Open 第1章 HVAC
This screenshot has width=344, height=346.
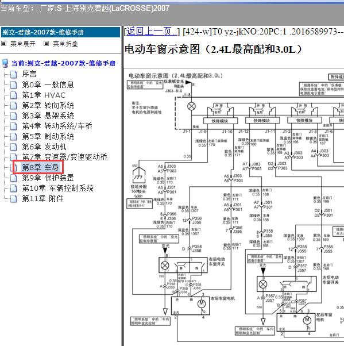point(44,95)
